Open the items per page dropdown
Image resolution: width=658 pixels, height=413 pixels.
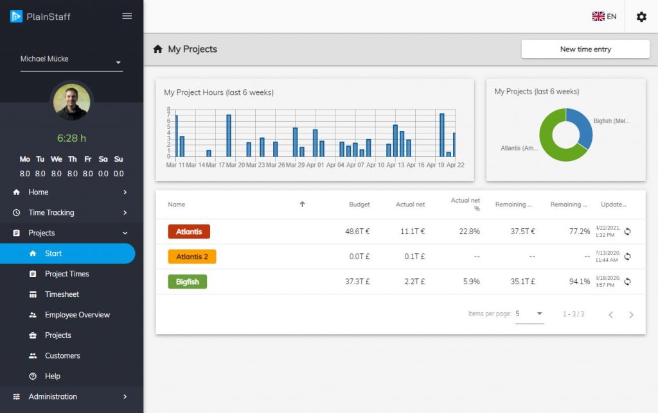(529, 314)
